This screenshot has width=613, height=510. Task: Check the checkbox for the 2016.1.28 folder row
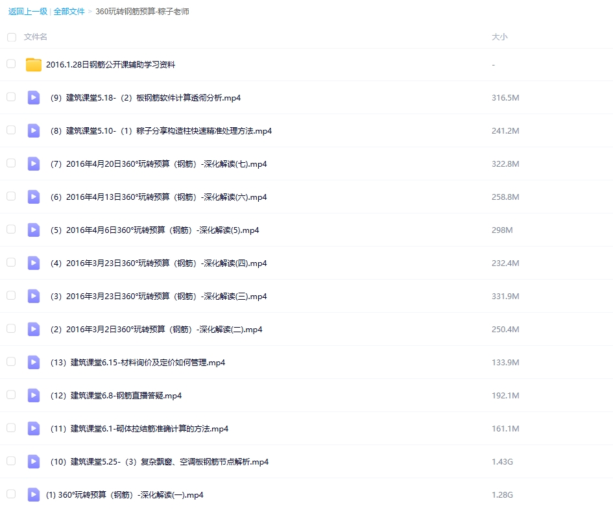(11, 64)
